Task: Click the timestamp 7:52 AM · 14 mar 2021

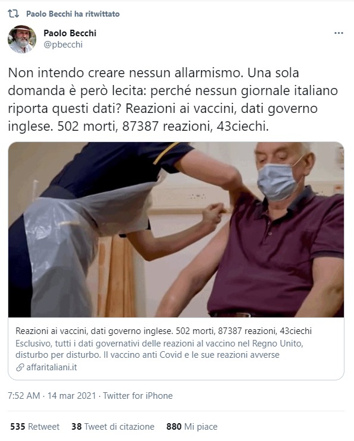Action: click(x=52, y=396)
